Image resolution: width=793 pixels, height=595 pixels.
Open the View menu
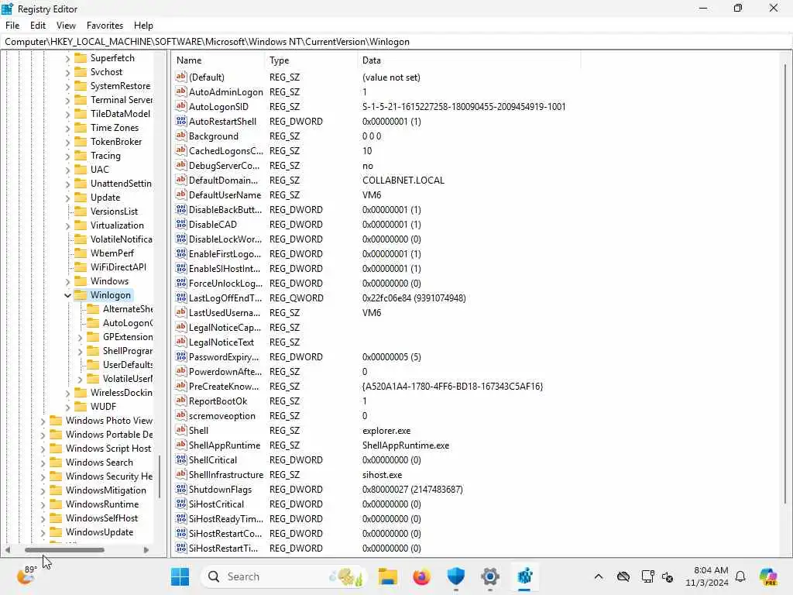(x=66, y=26)
